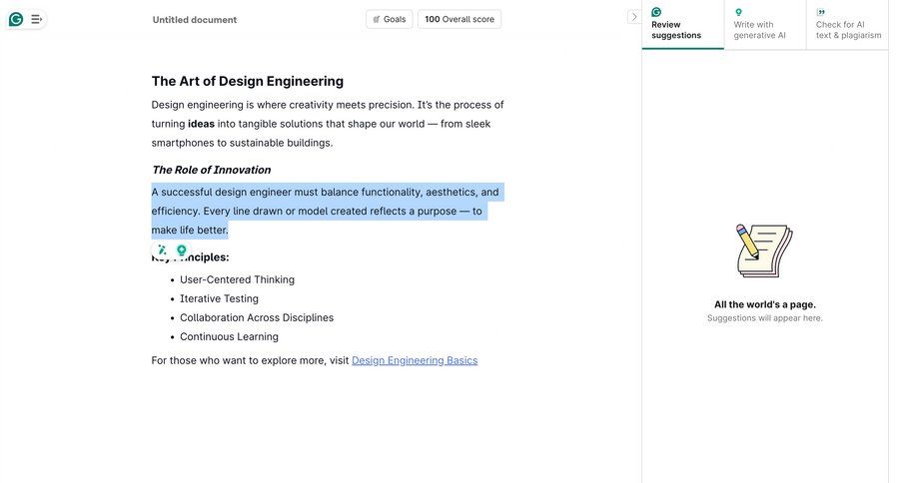Click the pencil and paper illustration
This screenshot has height=483, width=899.
(x=764, y=250)
